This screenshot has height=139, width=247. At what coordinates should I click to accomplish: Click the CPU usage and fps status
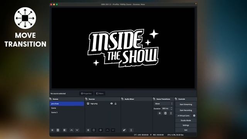pos(175,135)
